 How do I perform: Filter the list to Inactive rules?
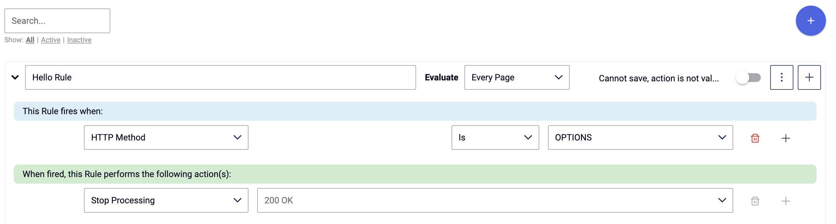click(79, 39)
